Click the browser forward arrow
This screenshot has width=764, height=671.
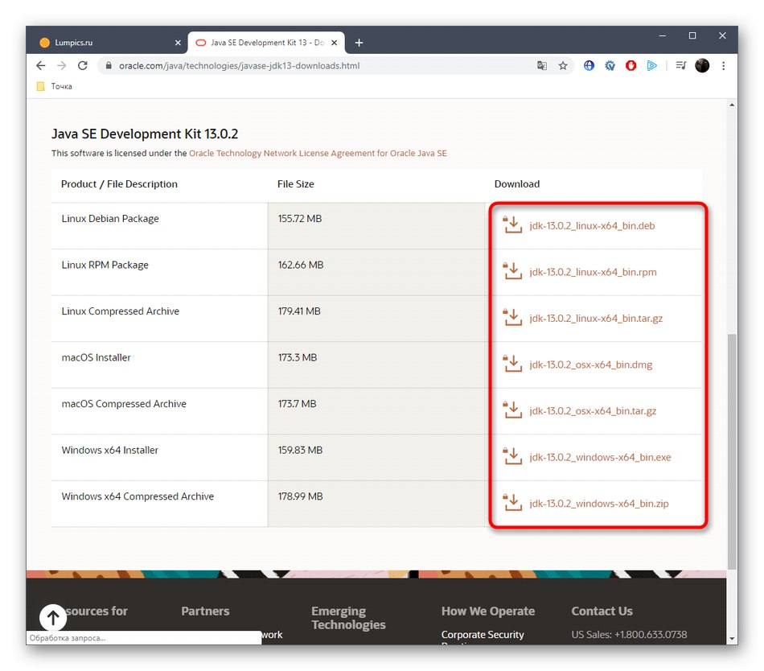[x=61, y=65]
